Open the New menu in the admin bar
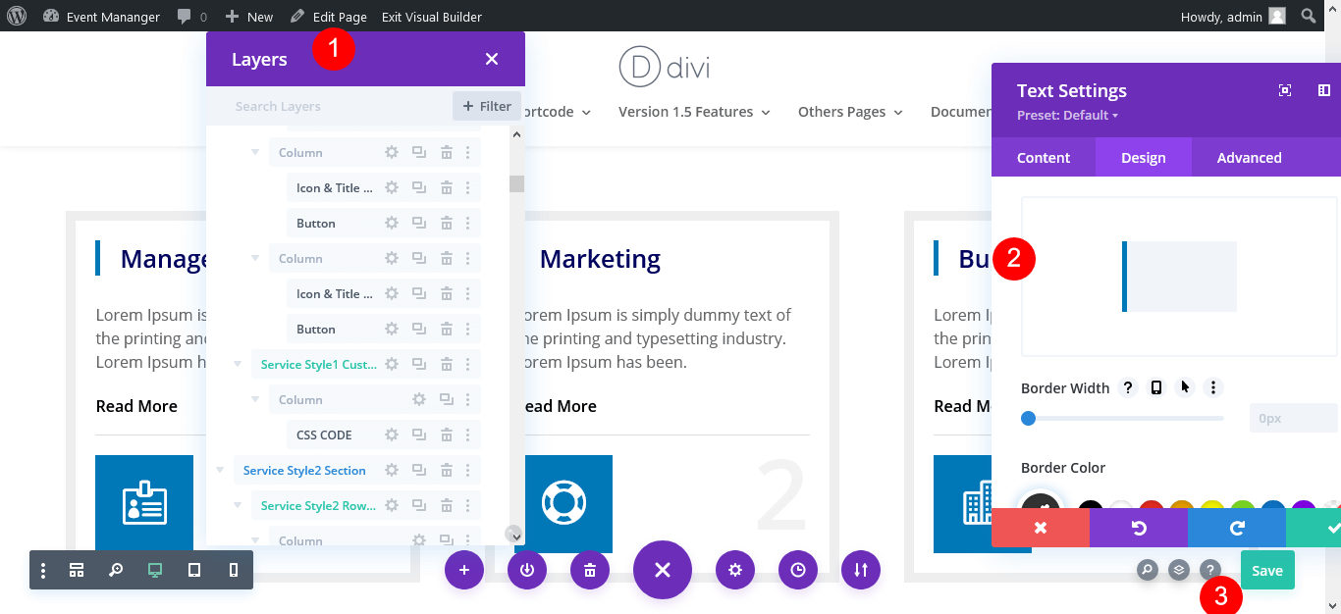This screenshot has height=614, width=1341. (x=249, y=16)
